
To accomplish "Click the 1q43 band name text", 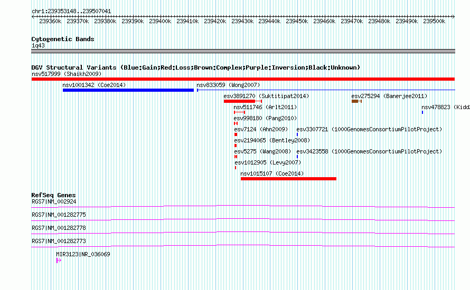I will coord(38,45).
